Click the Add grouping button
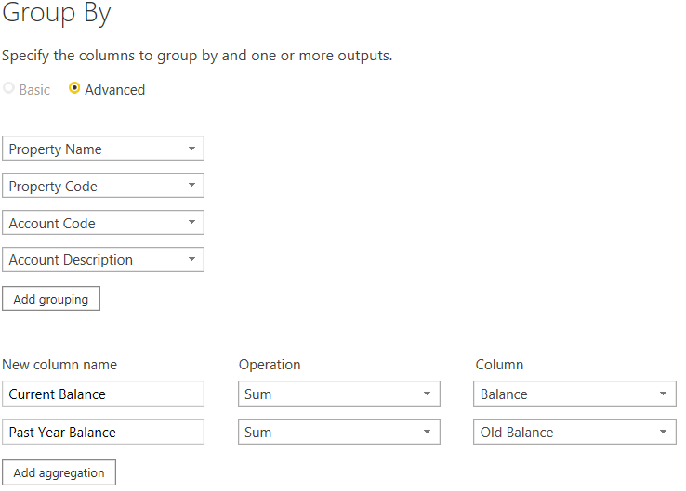The image size is (686, 491). point(51,299)
